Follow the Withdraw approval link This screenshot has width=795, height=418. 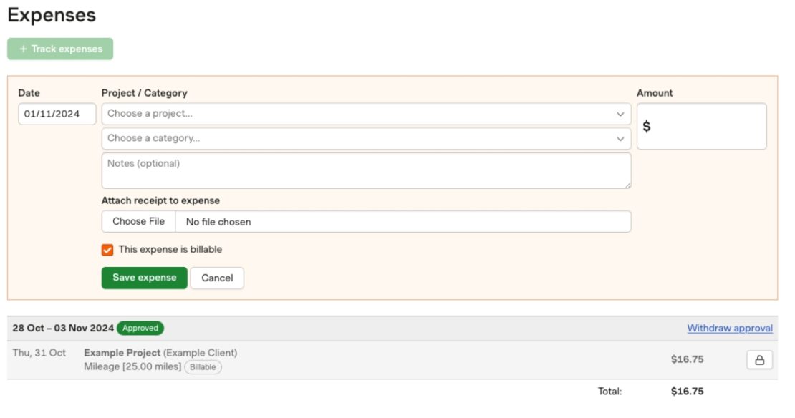point(729,329)
